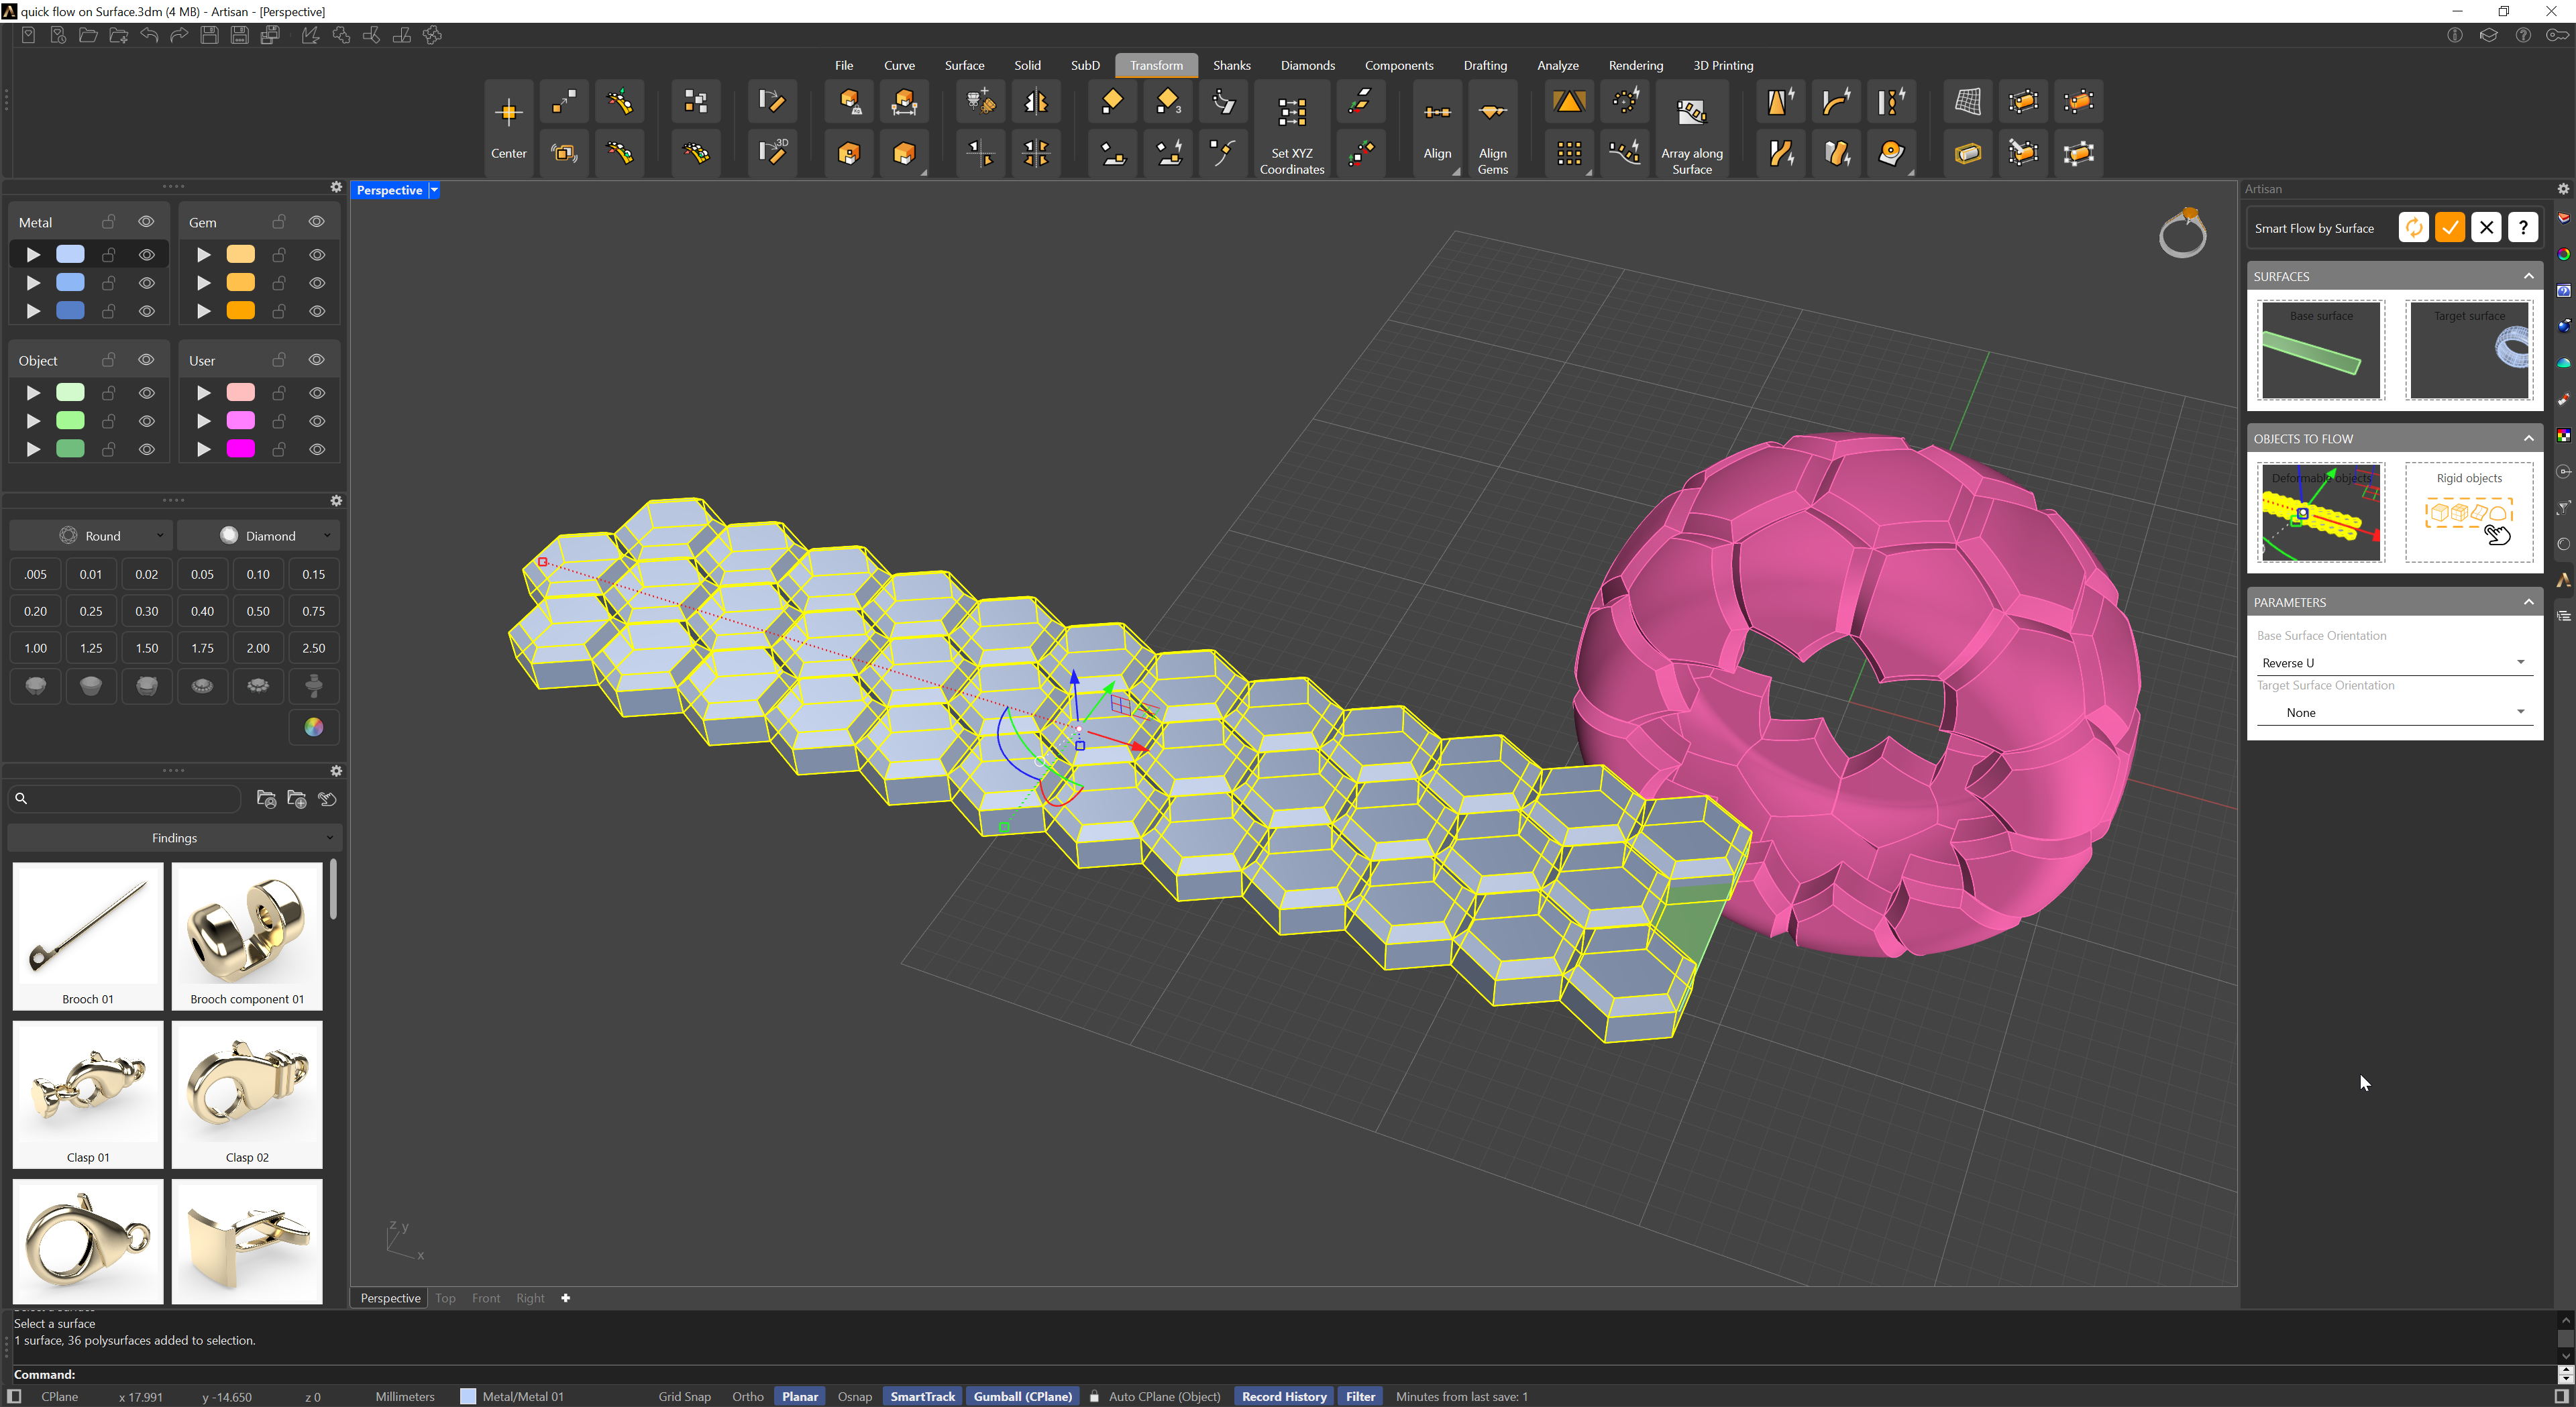
Task: Open the library panel settings gear
Action: [x=336, y=771]
